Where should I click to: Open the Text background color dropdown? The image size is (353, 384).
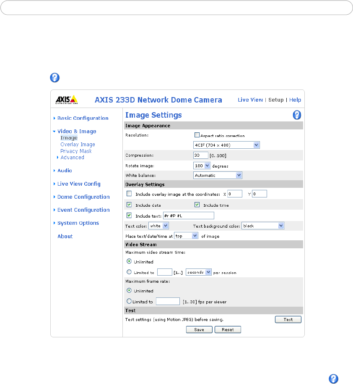[x=263, y=226]
